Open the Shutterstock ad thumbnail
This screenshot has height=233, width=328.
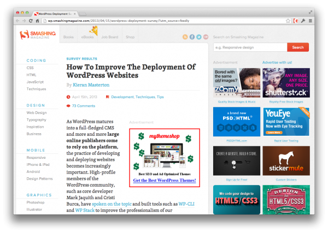pos(286,83)
